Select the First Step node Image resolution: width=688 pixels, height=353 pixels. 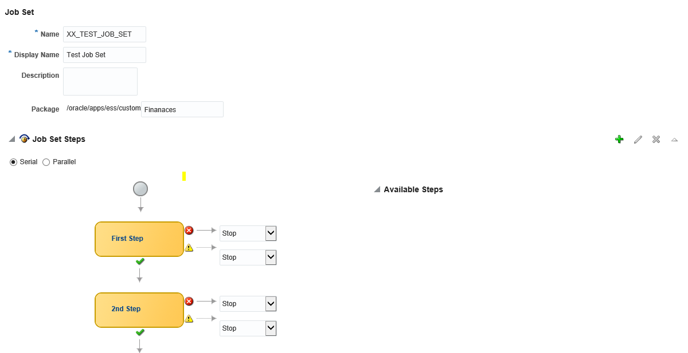click(139, 239)
